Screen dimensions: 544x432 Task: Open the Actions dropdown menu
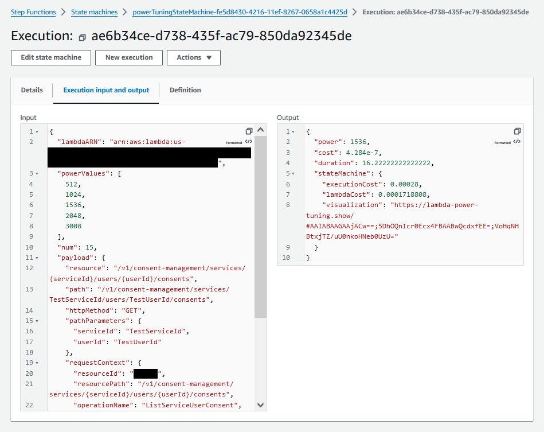[x=194, y=57]
